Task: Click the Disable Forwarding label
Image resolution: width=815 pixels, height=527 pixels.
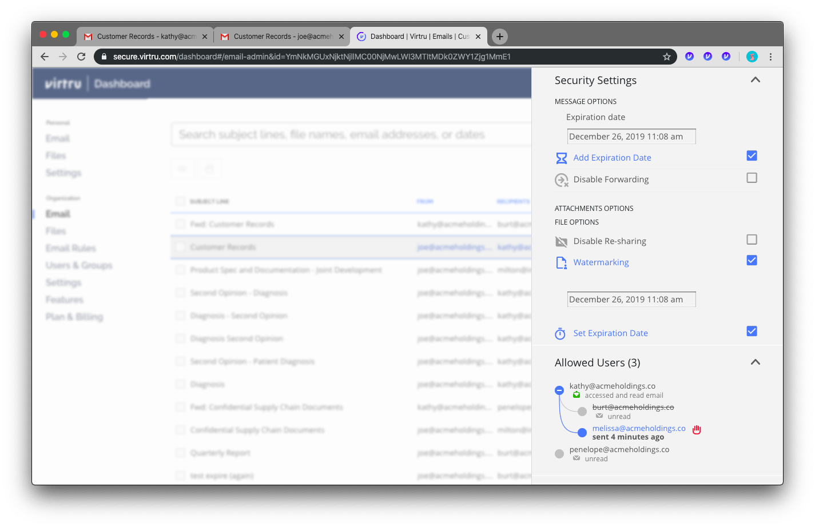Action: pos(611,179)
